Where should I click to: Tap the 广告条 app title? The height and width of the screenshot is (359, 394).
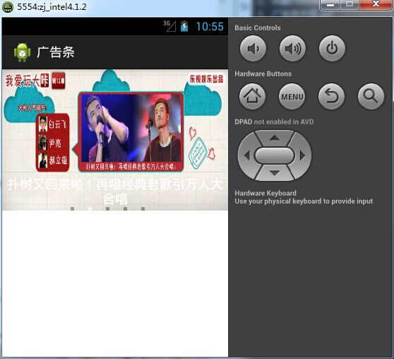click(x=56, y=52)
